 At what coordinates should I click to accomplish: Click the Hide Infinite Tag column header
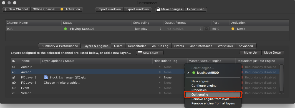[x=170, y=61]
